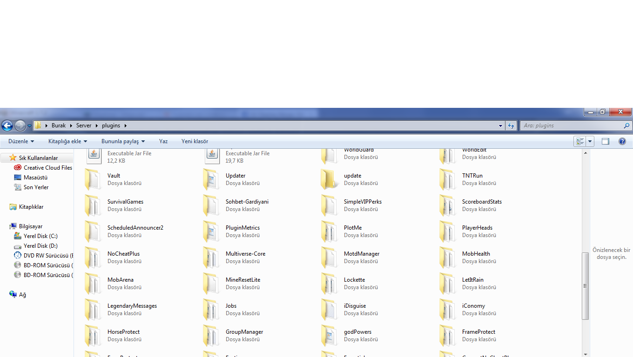Click the PluginMetrics folder icon

pos(211,231)
